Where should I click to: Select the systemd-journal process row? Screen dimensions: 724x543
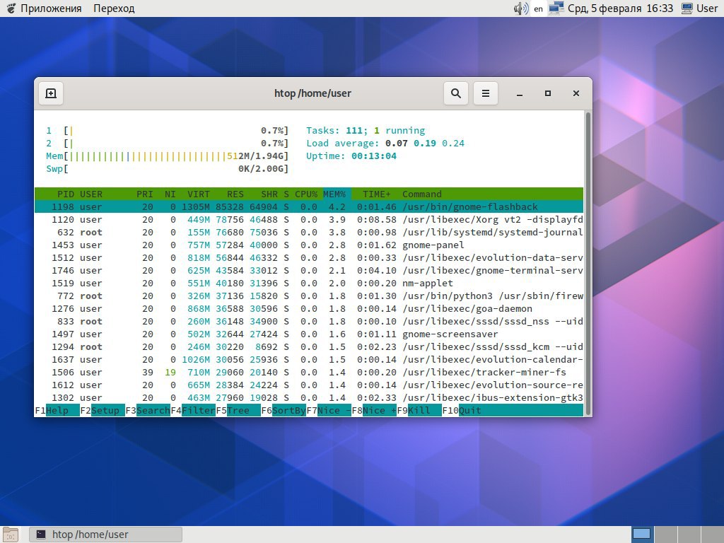(309, 232)
